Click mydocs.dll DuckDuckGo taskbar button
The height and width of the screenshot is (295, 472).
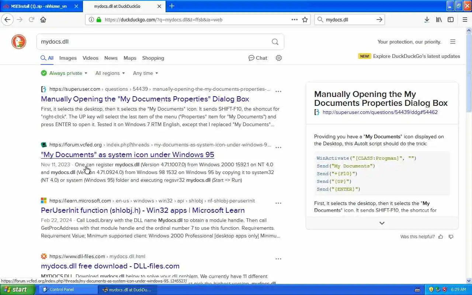point(127,289)
